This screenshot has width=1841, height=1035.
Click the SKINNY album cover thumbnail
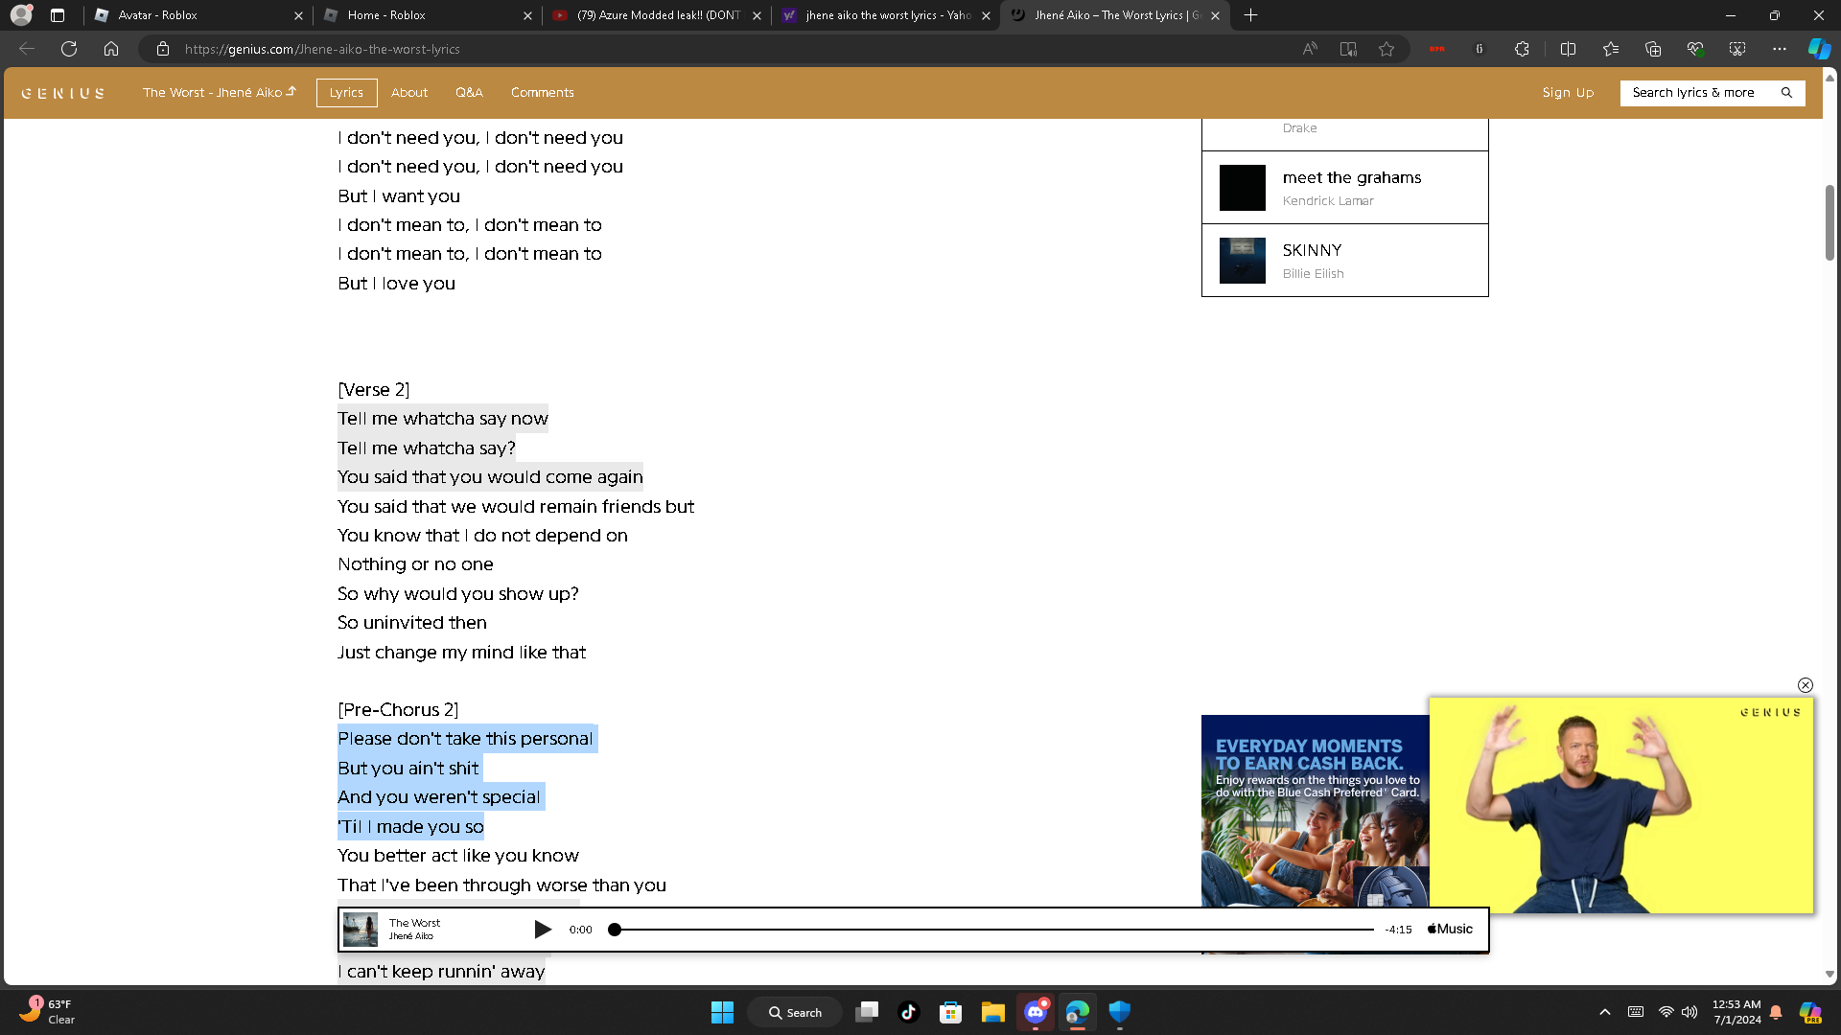pos(1243,261)
